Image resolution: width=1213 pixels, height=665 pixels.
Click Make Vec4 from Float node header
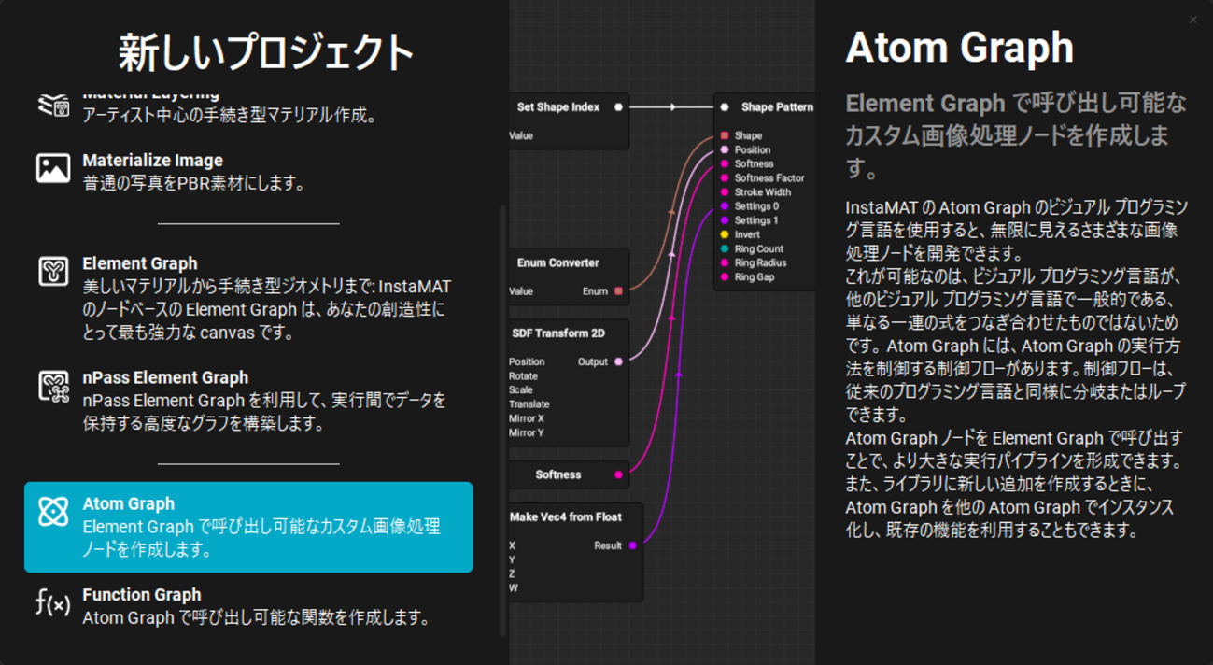[566, 517]
